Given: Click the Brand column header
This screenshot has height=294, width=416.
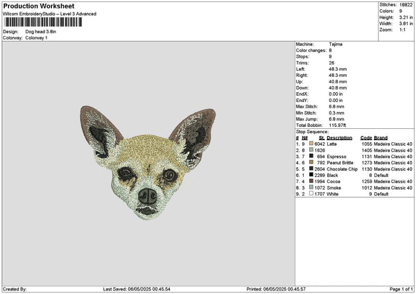Looking at the screenshot, I should coord(381,138).
